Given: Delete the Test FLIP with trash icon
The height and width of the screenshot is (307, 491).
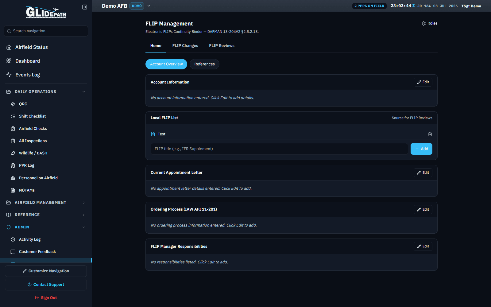Looking at the screenshot, I should [430, 134].
